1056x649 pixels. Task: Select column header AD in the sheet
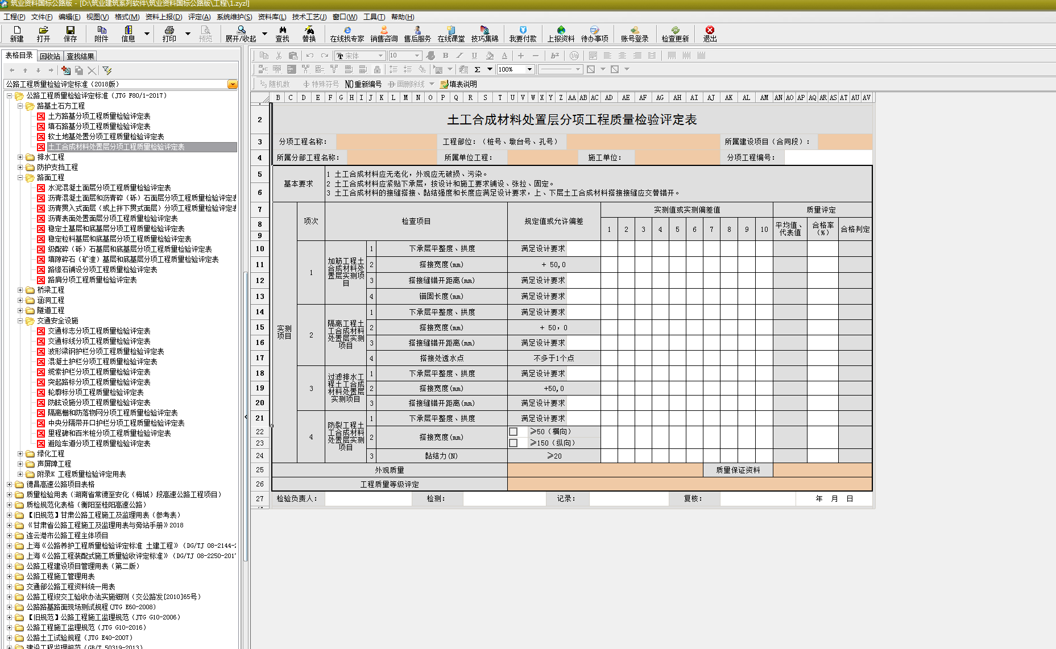(609, 98)
